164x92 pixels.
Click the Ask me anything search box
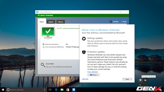click(x=26, y=90)
